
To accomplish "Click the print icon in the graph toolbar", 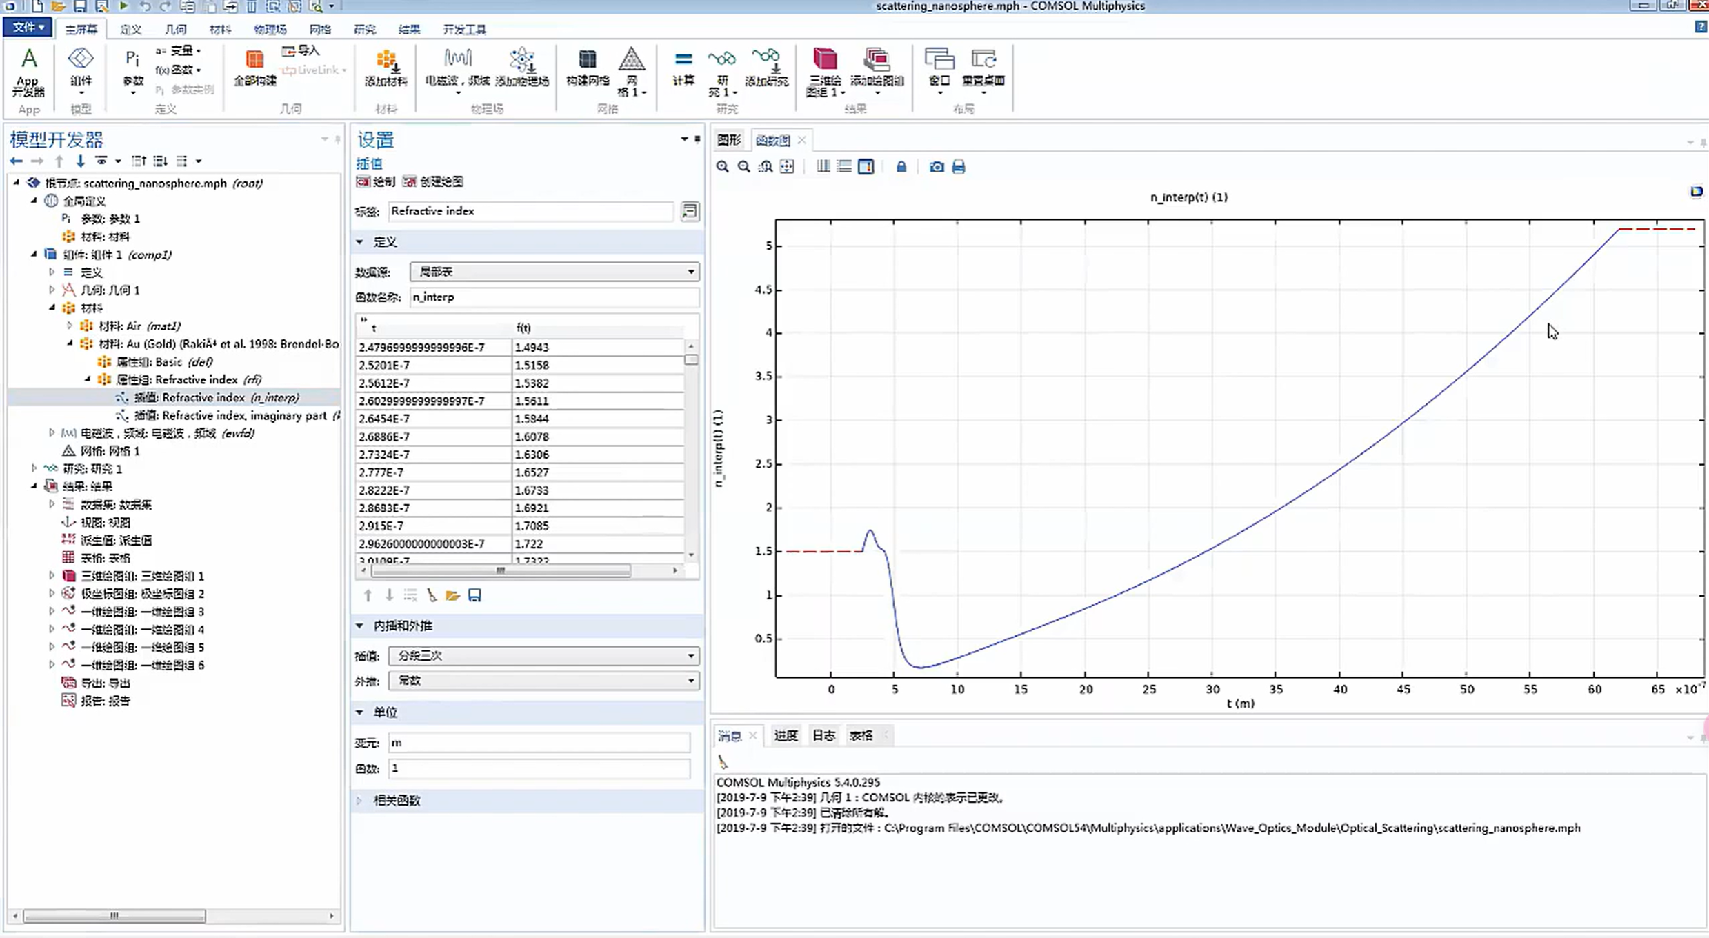I will [958, 167].
